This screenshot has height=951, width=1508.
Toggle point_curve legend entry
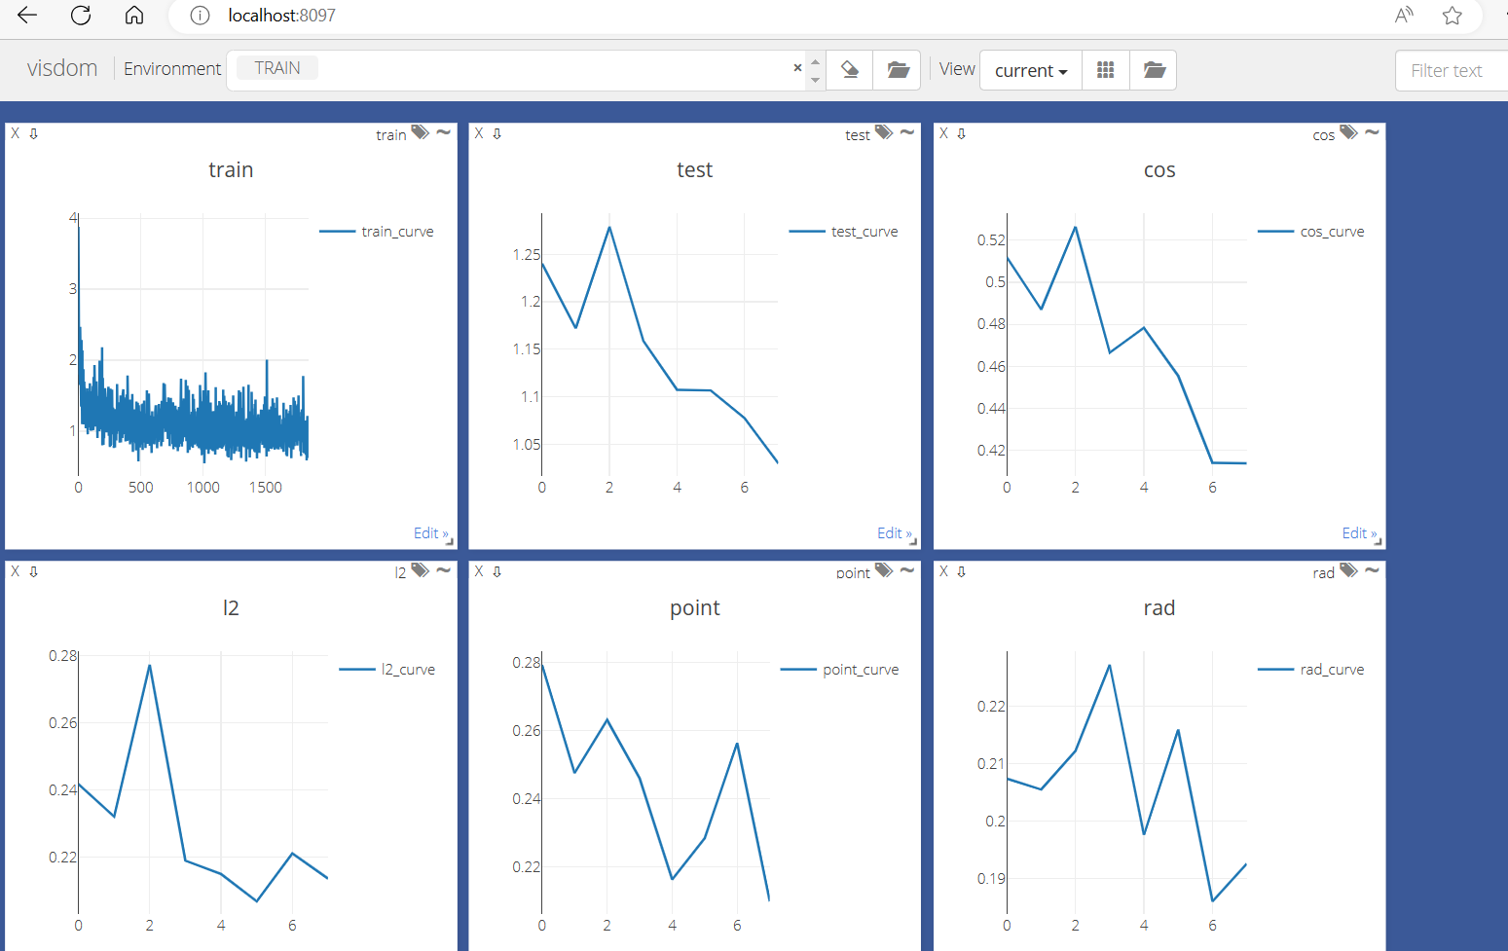[x=839, y=670]
